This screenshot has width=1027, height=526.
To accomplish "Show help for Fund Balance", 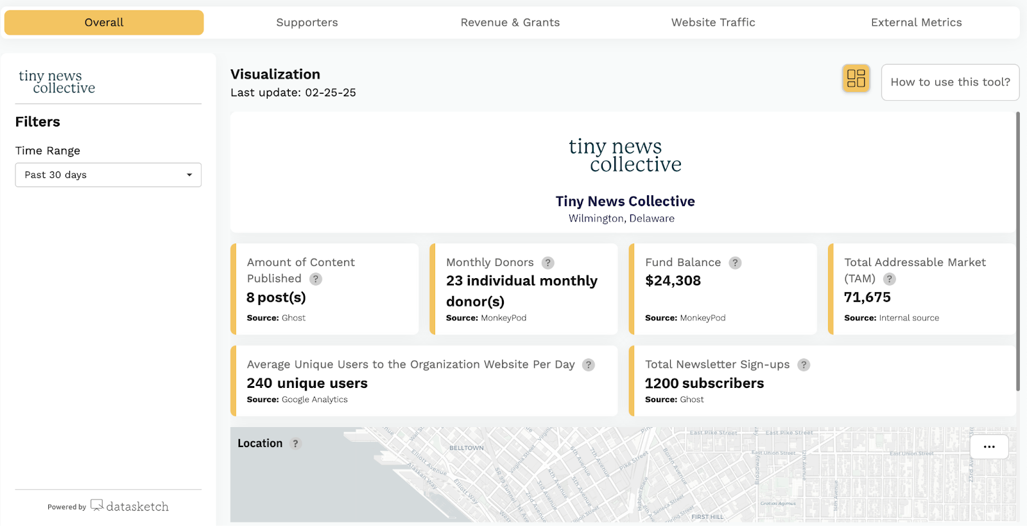I will tap(736, 263).
